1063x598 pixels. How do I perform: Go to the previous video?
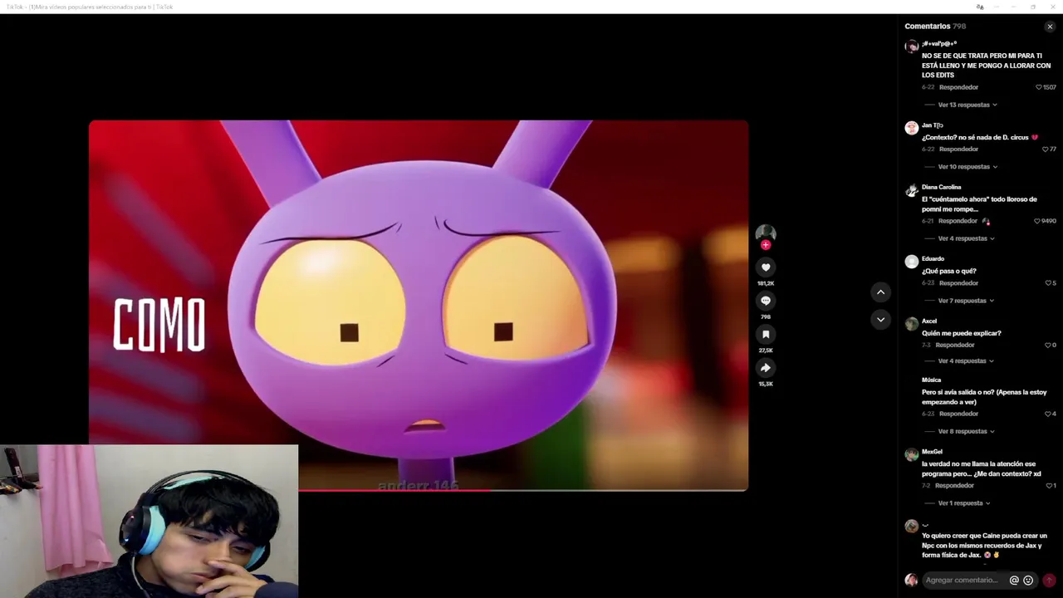(880, 292)
